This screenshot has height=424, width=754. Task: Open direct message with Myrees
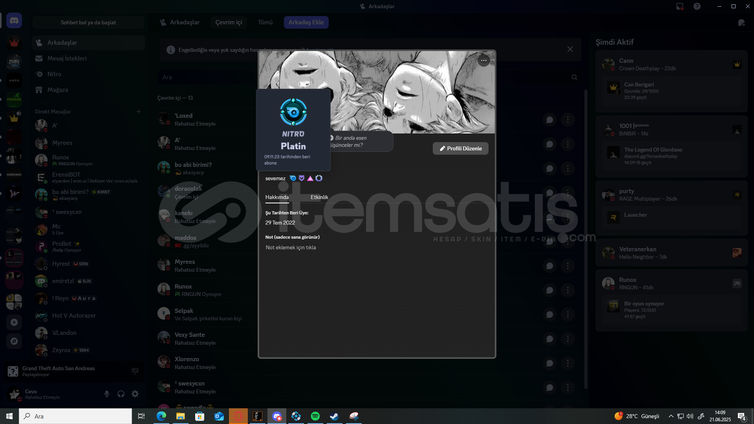(x=88, y=143)
